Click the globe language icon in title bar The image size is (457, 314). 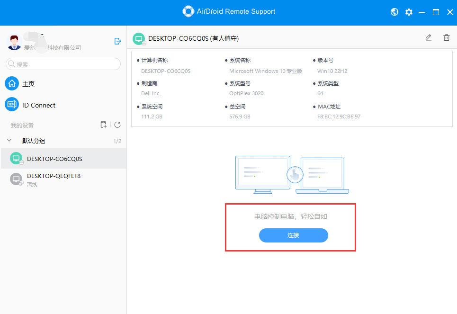(x=394, y=12)
